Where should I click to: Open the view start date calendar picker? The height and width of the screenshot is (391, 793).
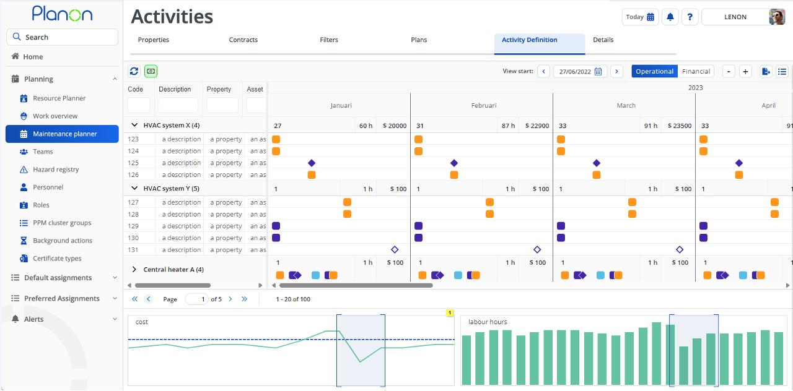tap(598, 72)
